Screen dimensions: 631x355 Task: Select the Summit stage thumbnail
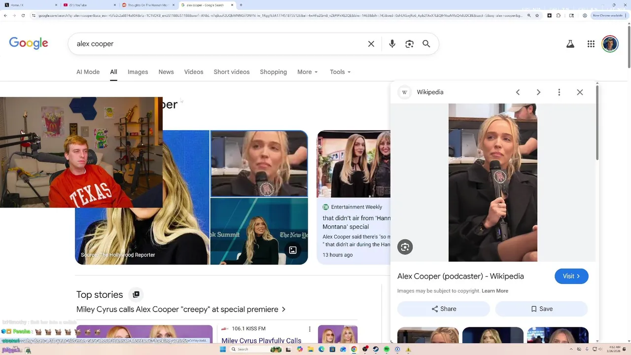[x=259, y=231]
